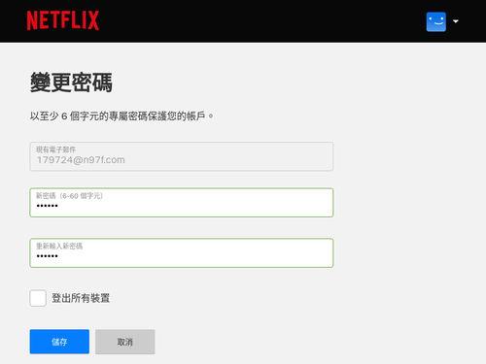Focus the 新密碼 (6-60 個字元) password field
This screenshot has height=364, width=486.
point(182,203)
